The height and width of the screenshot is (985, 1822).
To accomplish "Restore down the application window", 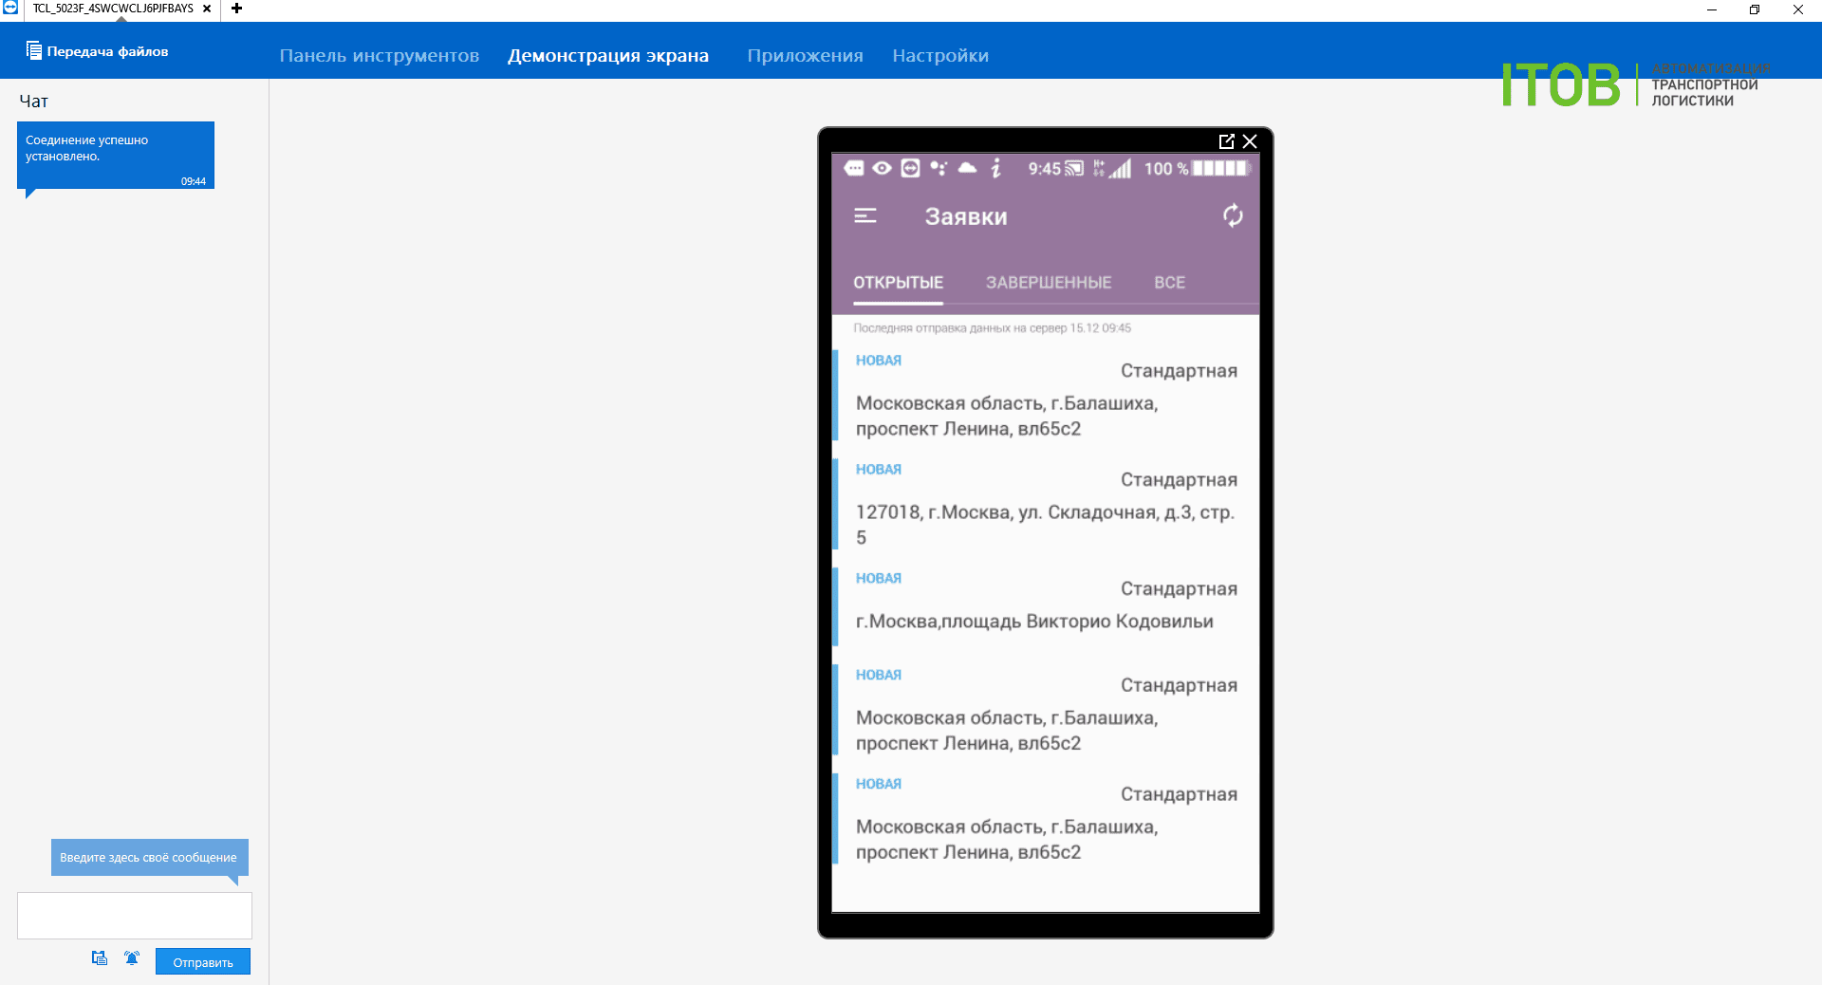I will 1755,9.
